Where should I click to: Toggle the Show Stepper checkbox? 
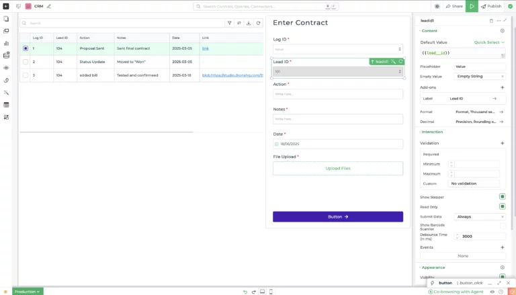pos(502,197)
